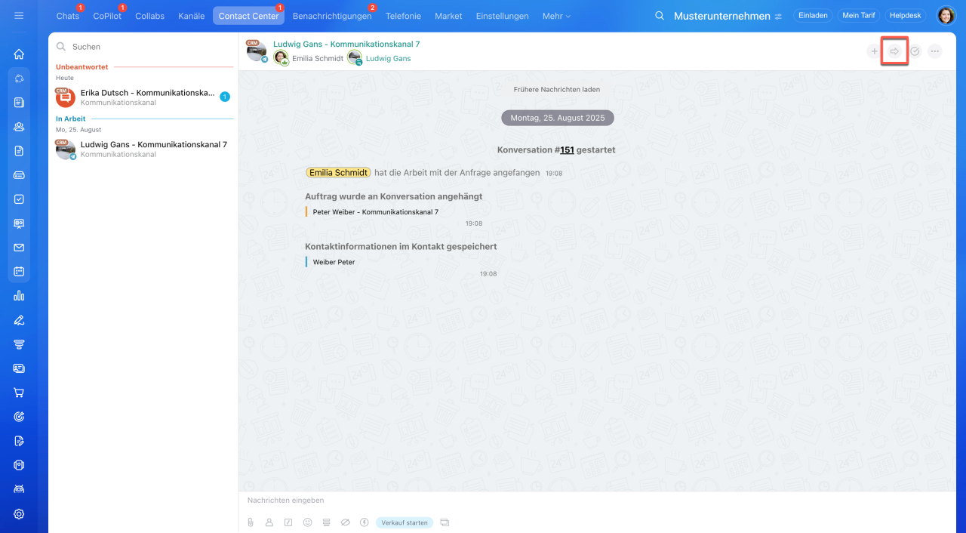This screenshot has height=533, width=966.
Task: Open the contact Weiber Peter
Action: click(334, 262)
